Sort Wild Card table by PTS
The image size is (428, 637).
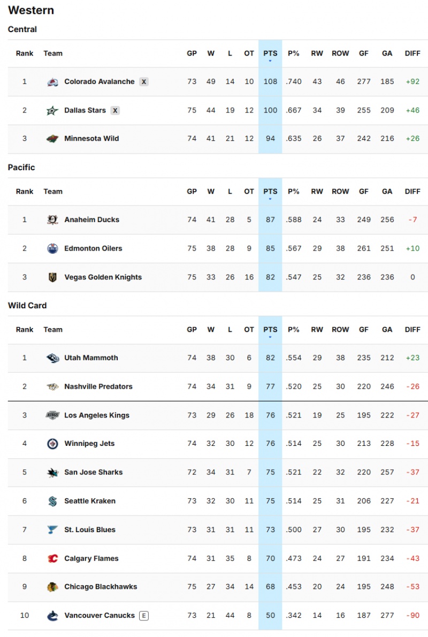tap(270, 330)
